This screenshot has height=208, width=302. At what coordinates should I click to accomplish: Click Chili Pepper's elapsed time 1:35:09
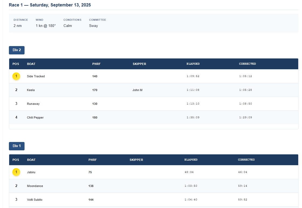[x=193, y=117]
